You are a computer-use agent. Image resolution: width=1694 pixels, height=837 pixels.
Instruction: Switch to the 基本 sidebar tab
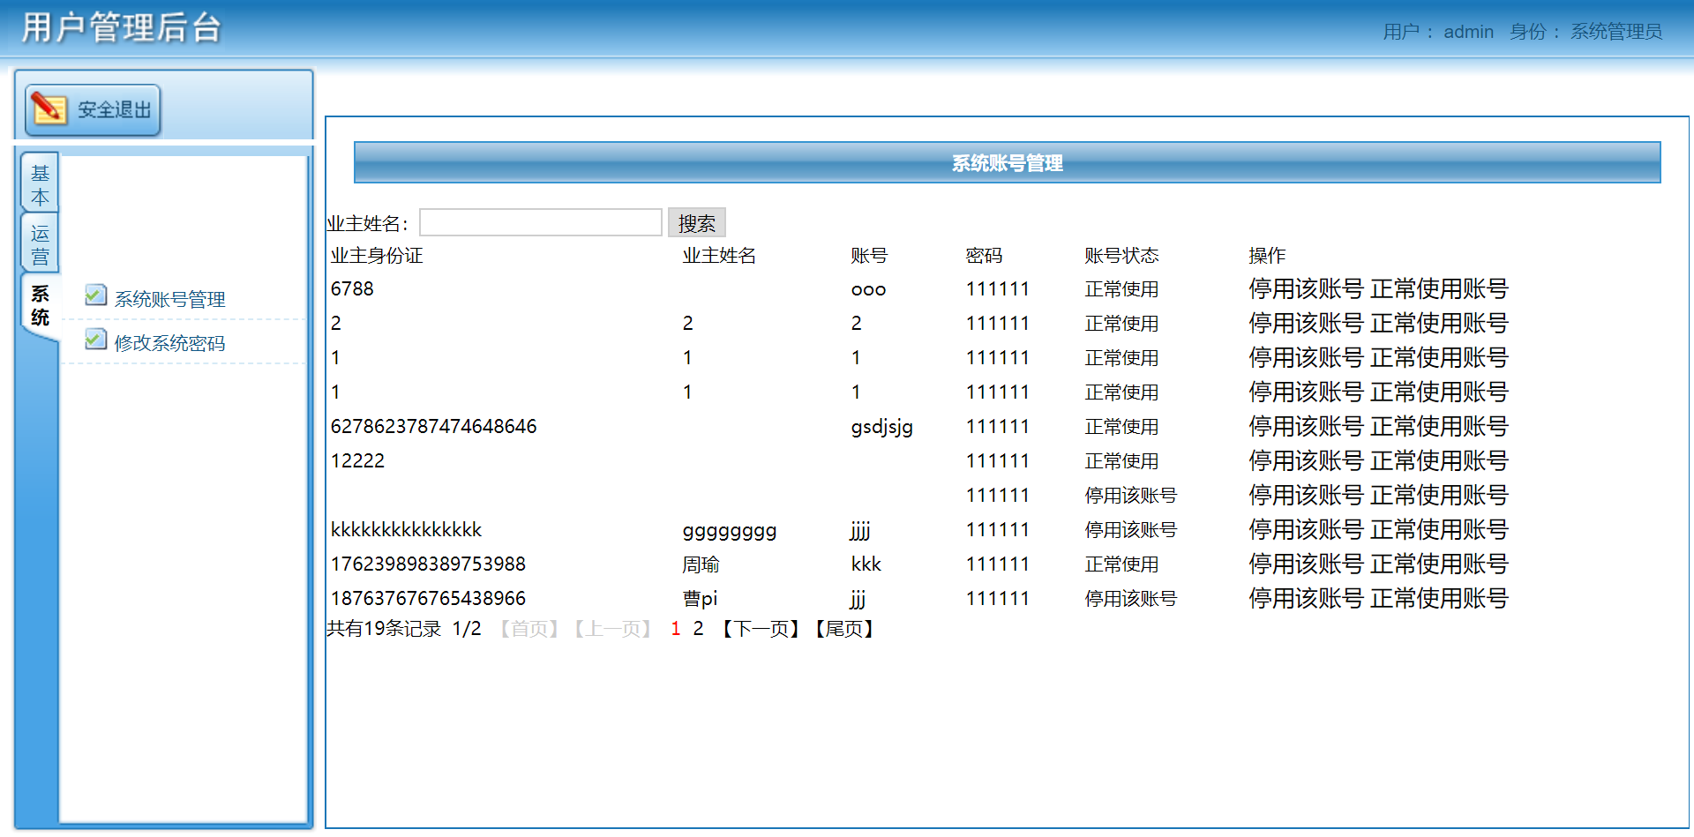click(x=39, y=183)
